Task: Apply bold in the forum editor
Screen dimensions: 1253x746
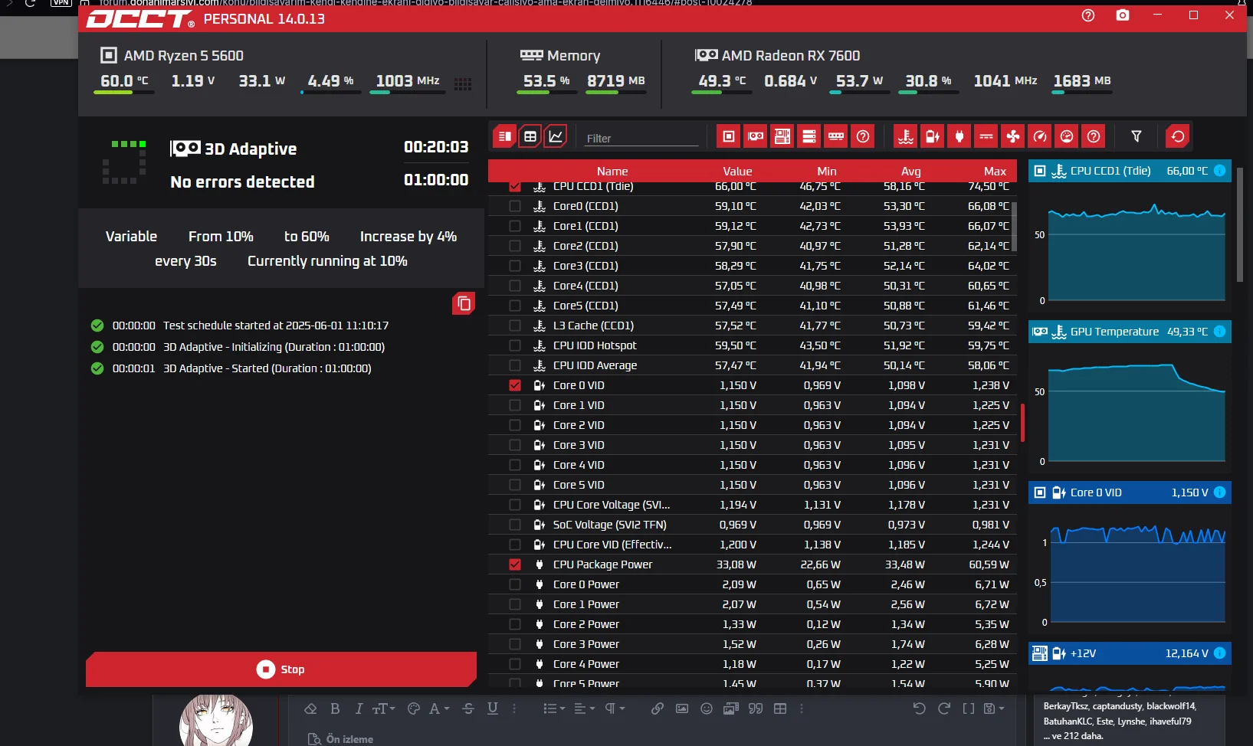Action: click(335, 708)
